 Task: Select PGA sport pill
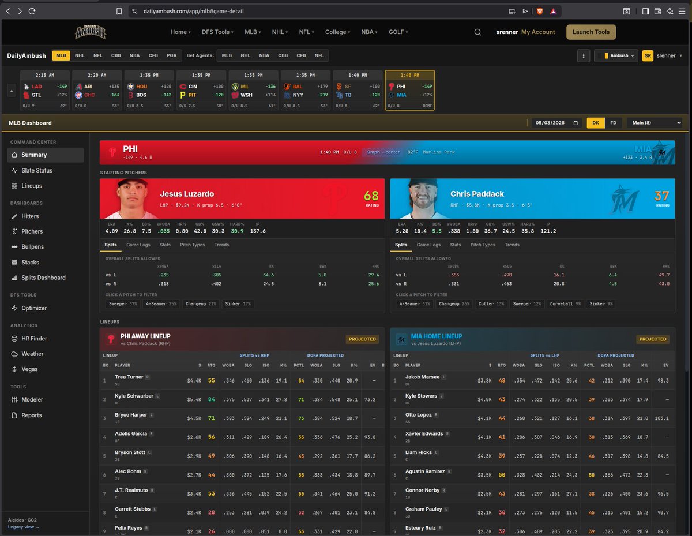coord(171,55)
